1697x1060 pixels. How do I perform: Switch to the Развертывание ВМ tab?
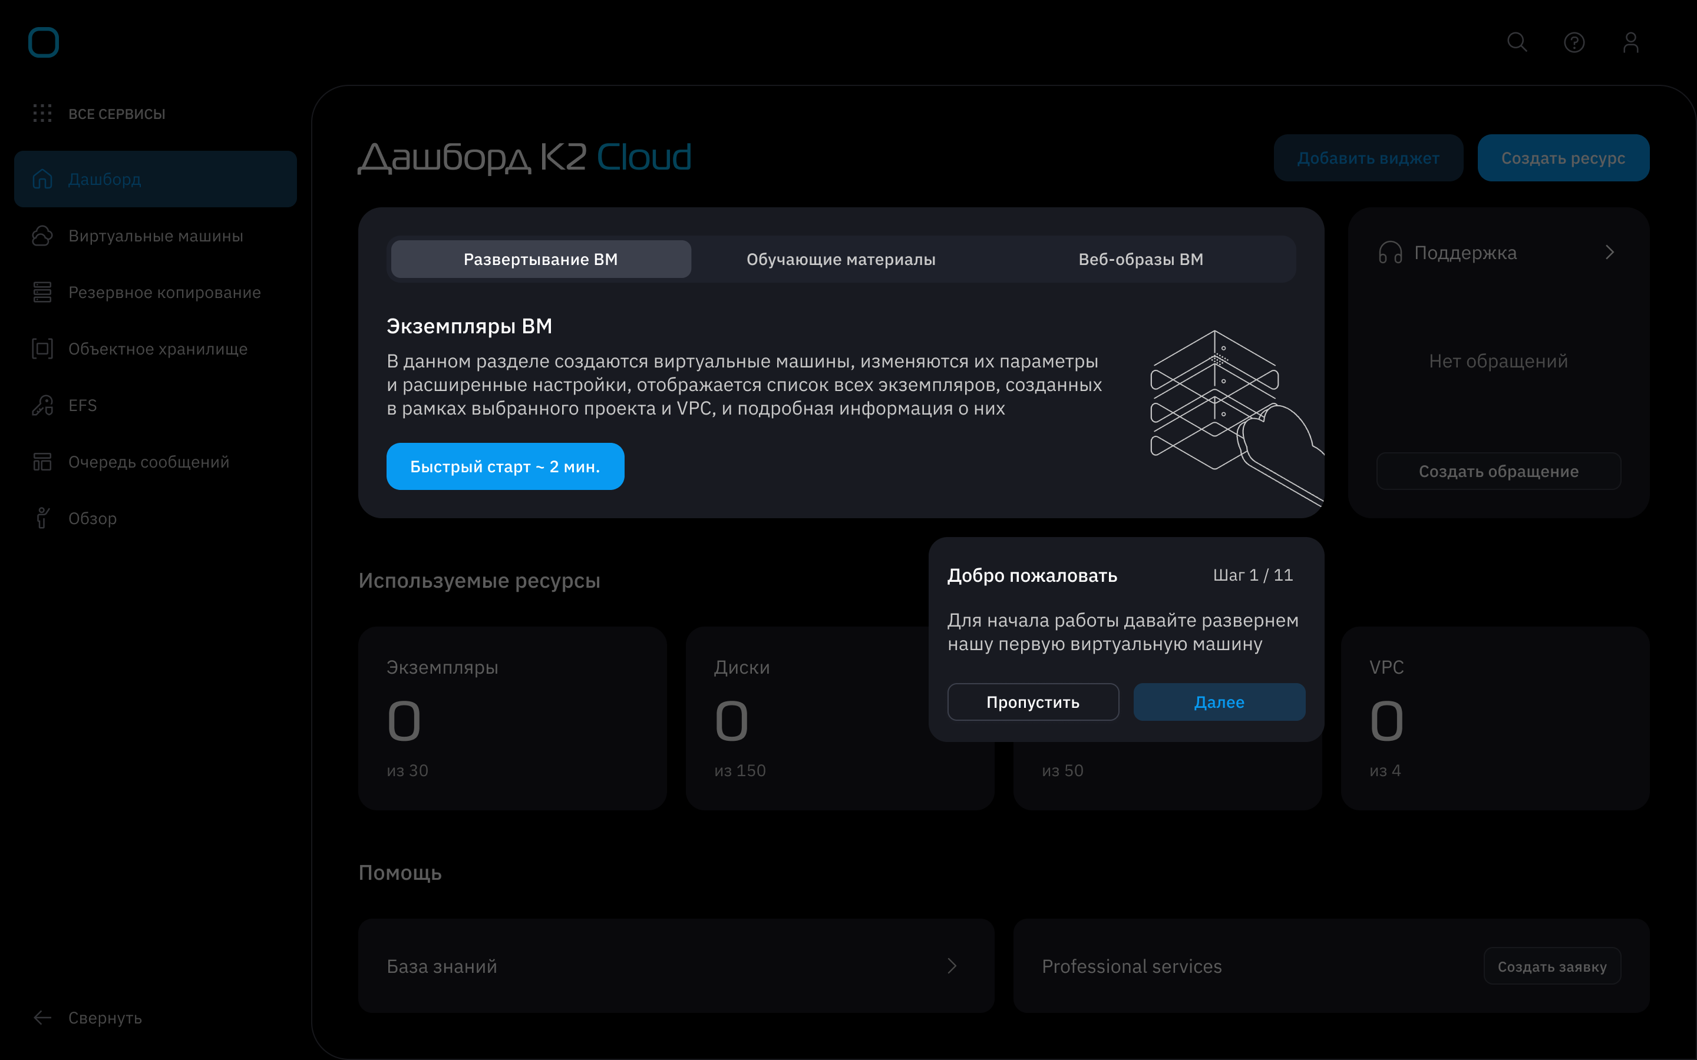[x=541, y=259]
